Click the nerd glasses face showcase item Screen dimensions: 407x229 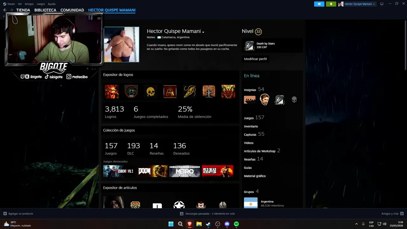tap(201, 204)
